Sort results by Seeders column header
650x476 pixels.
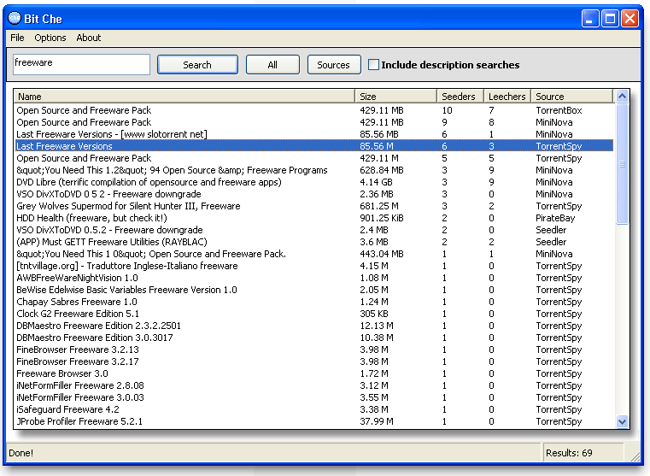point(460,97)
